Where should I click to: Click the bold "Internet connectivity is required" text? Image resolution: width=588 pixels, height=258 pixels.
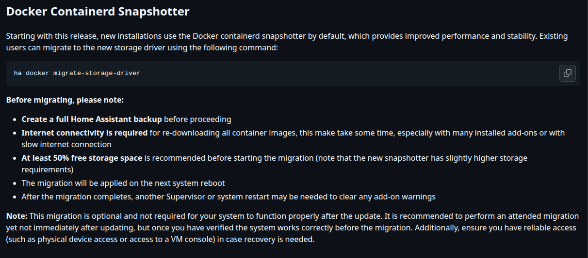point(84,133)
